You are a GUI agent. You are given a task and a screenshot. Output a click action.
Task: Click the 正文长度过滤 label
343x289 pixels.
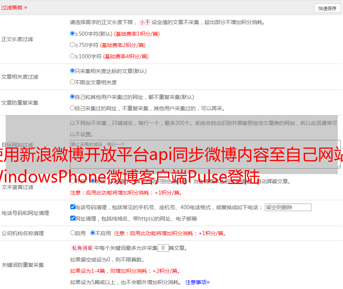(17, 39)
